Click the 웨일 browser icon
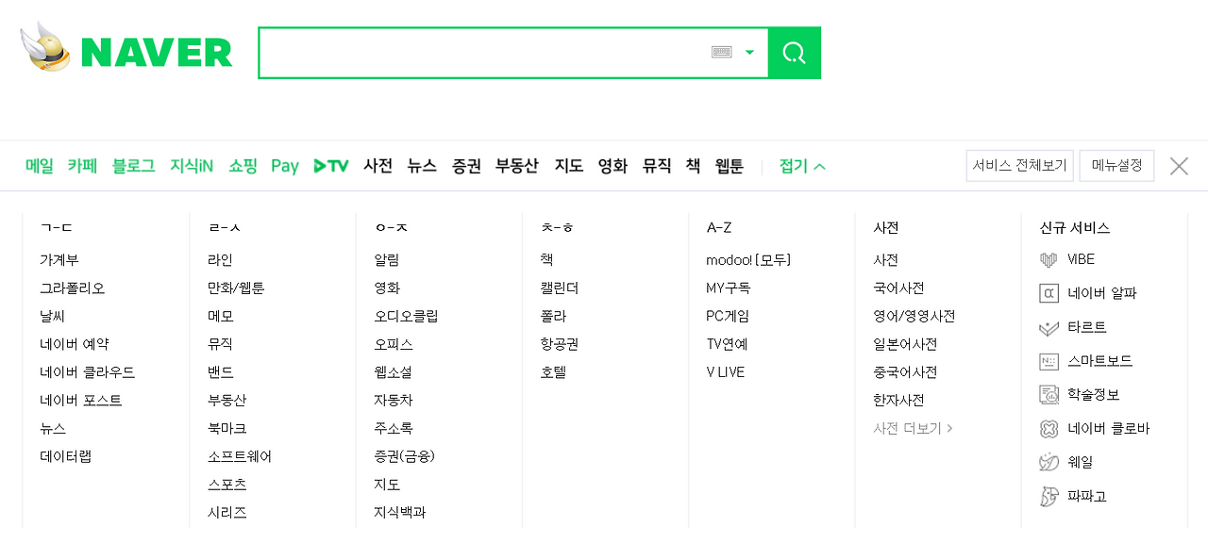The height and width of the screenshot is (543, 1208). (1049, 462)
